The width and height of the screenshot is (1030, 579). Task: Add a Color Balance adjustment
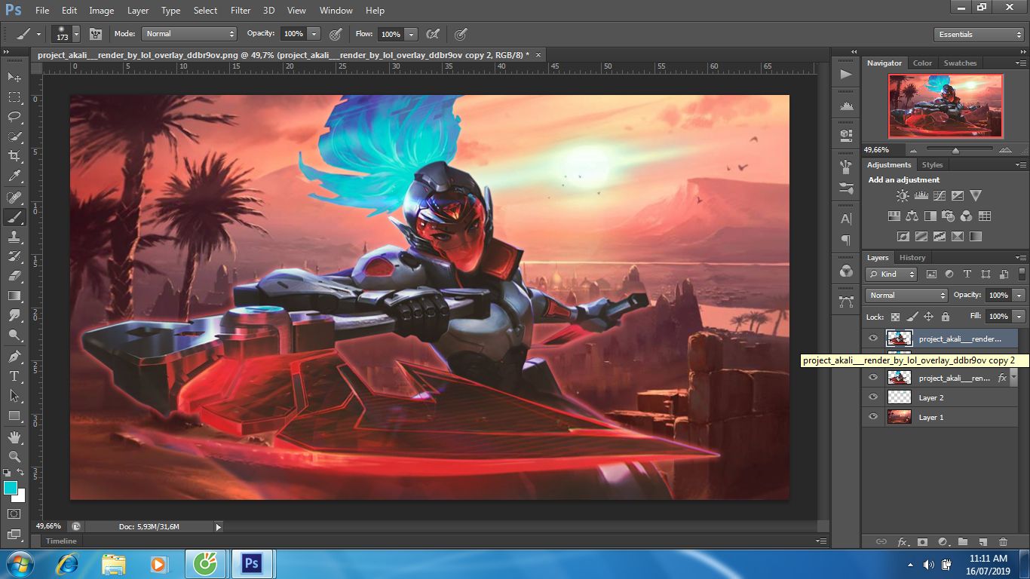click(912, 216)
